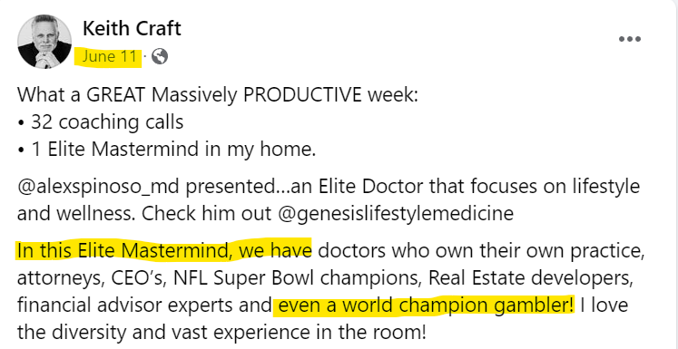Click the "Real Estate developers" text
The width and height of the screenshot is (678, 349).
click(530, 278)
